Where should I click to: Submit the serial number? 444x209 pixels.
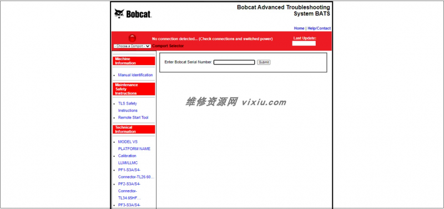coord(264,62)
